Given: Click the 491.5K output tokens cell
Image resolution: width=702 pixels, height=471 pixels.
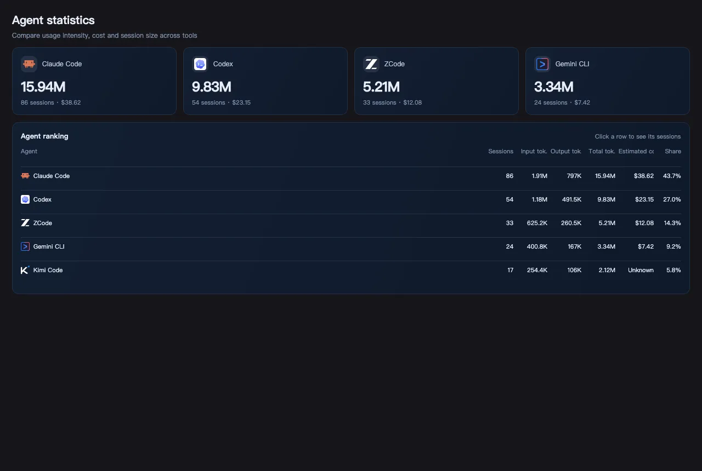Looking at the screenshot, I should point(571,199).
